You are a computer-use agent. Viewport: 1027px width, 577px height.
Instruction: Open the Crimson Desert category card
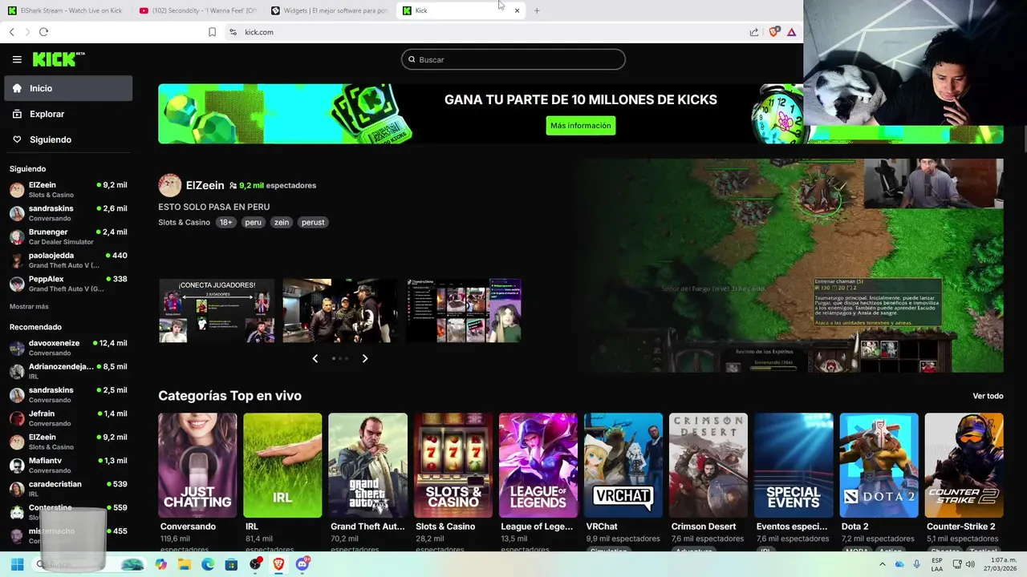click(x=708, y=465)
